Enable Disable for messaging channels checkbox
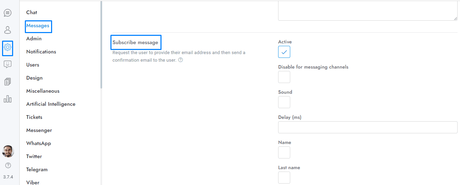460x185 pixels. [x=284, y=77]
